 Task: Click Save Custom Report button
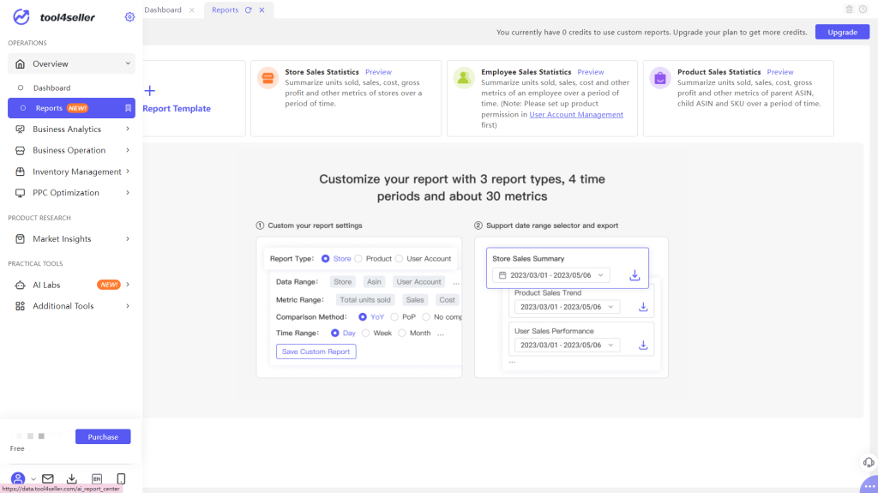(x=316, y=352)
